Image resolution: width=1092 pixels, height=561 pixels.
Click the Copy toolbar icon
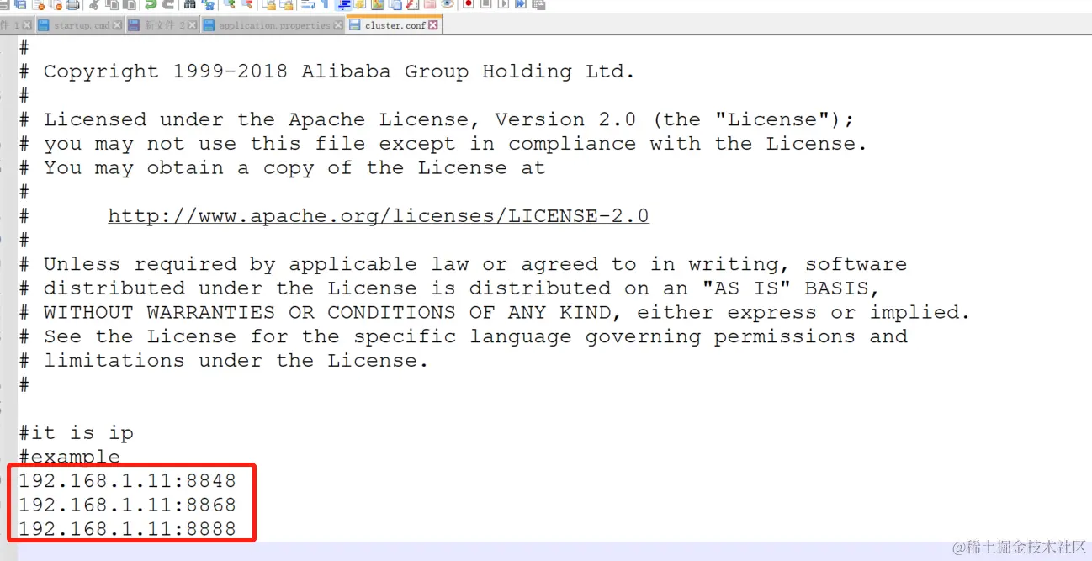click(112, 4)
